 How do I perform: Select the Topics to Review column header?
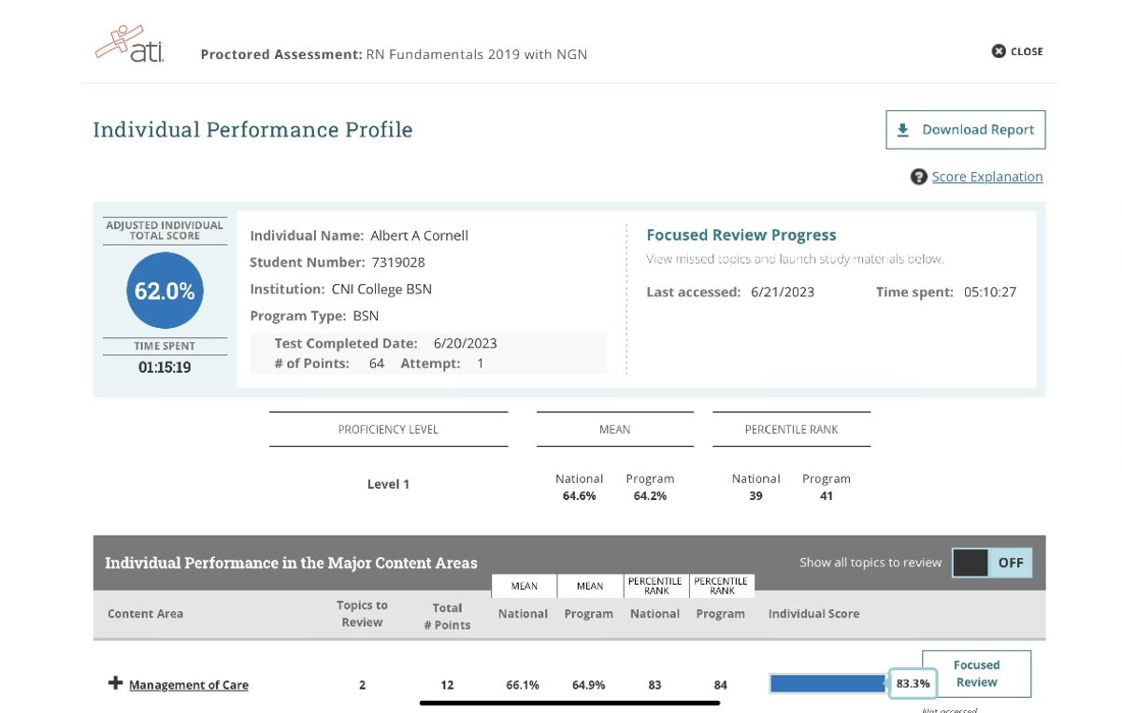point(362,614)
